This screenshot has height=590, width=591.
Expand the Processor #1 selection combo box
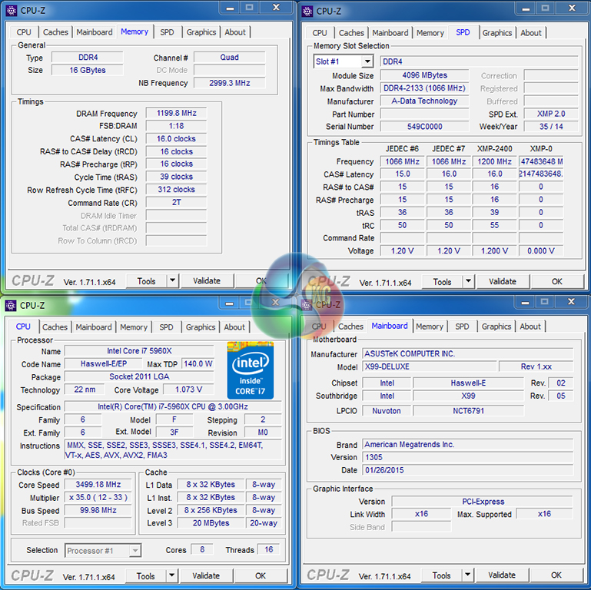[135, 551]
